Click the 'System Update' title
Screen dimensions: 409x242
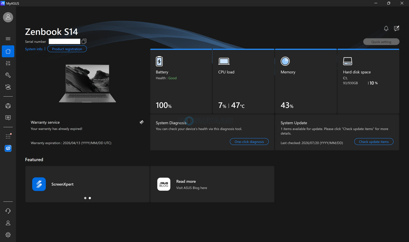(x=294, y=123)
